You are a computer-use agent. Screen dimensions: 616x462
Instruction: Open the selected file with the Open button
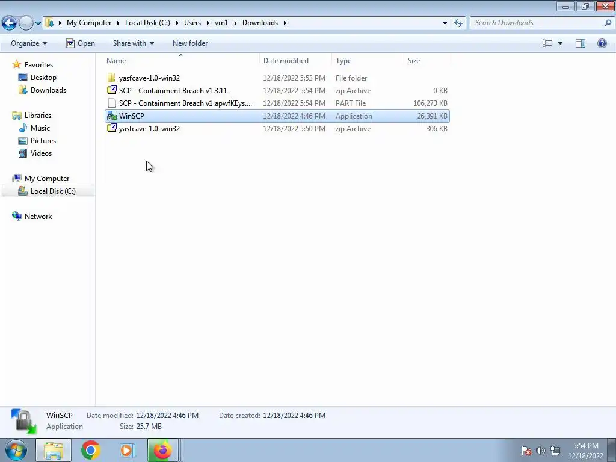click(81, 43)
